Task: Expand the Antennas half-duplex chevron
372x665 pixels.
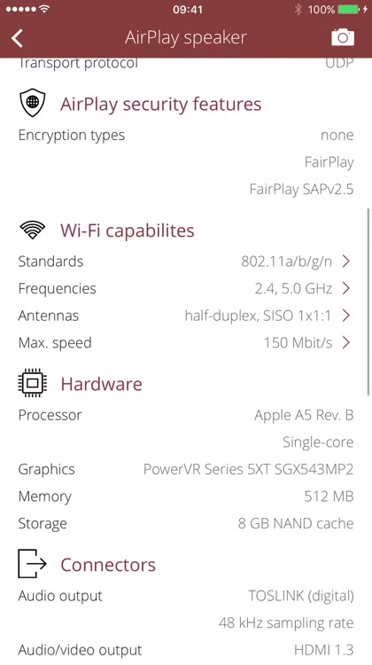Action: pos(346,316)
